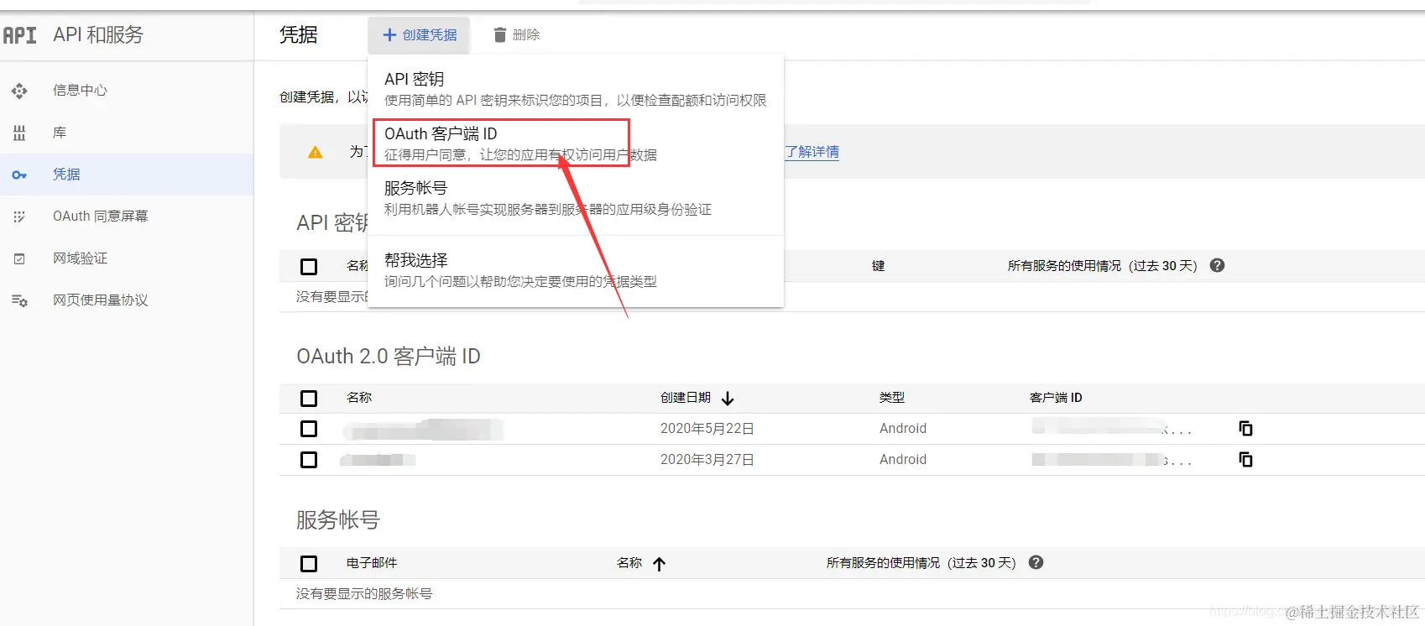The image size is (1425, 626).
Task: Click the 键 column header
Action: point(879,266)
